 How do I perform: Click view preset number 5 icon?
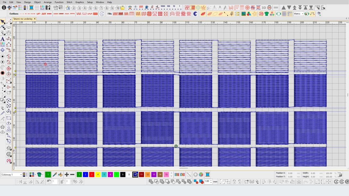pos(90,8)
